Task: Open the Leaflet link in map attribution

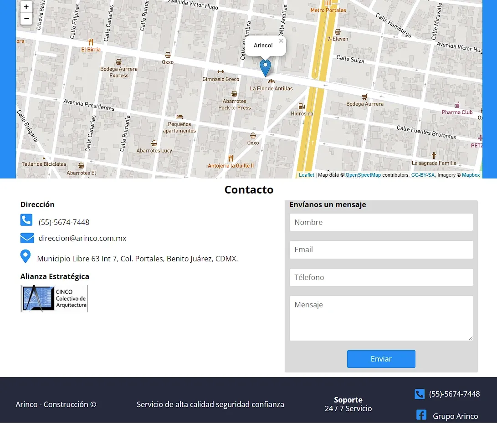Action: [x=306, y=175]
